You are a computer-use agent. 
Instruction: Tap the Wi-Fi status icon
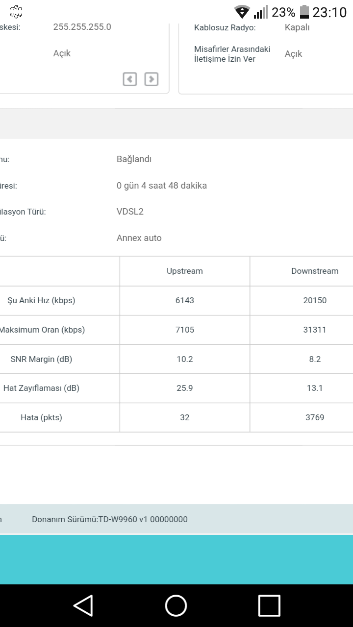(242, 12)
